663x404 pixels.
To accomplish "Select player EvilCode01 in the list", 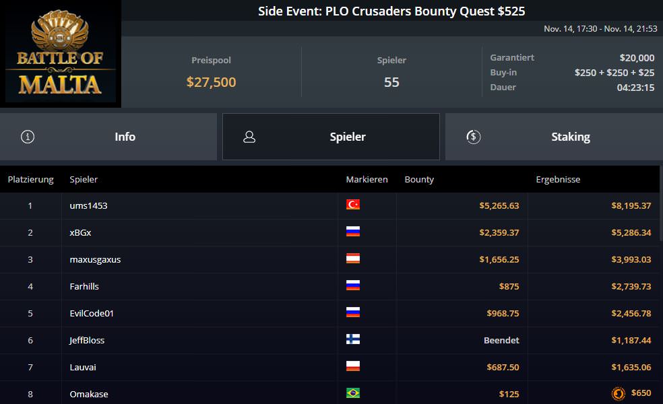I will click(x=92, y=313).
